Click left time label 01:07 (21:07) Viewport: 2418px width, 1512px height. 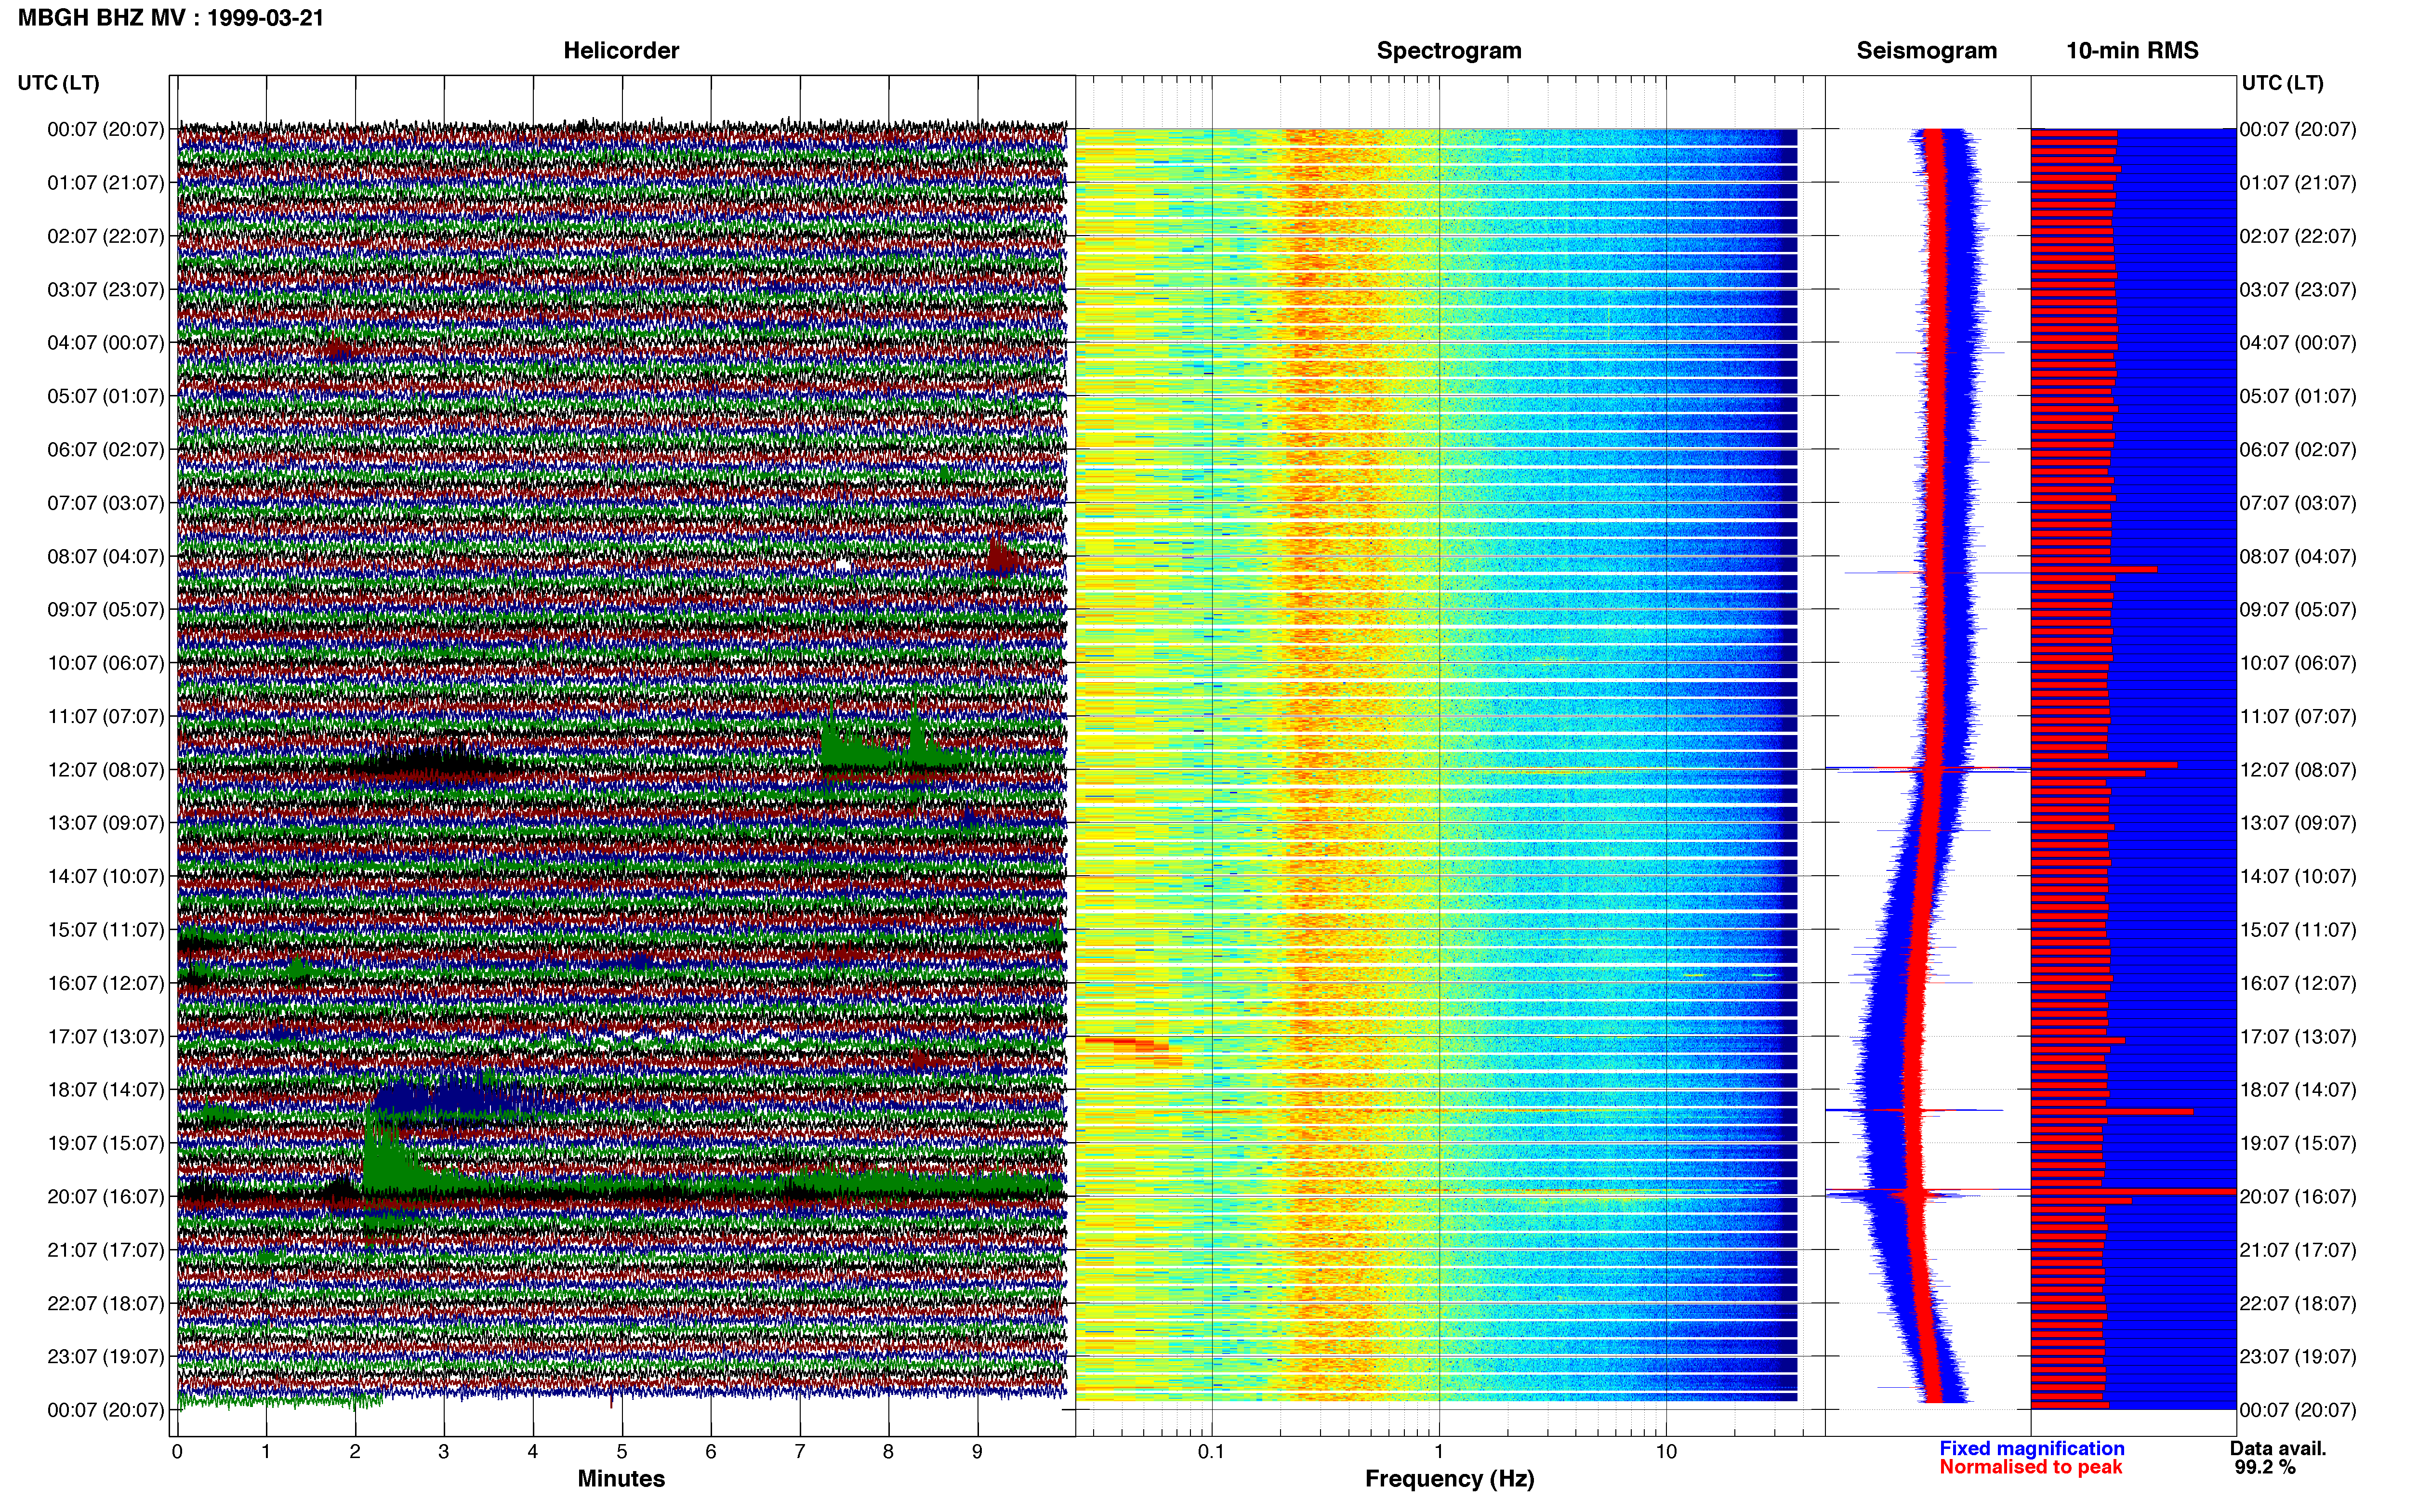click(x=106, y=183)
